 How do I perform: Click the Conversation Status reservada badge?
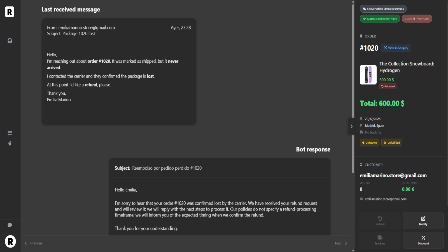point(383,9)
